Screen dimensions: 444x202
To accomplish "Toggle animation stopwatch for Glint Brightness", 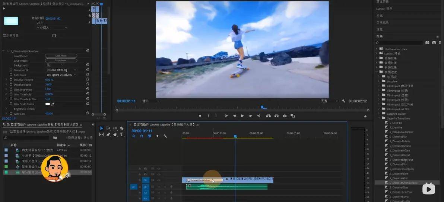I will click(11, 89).
